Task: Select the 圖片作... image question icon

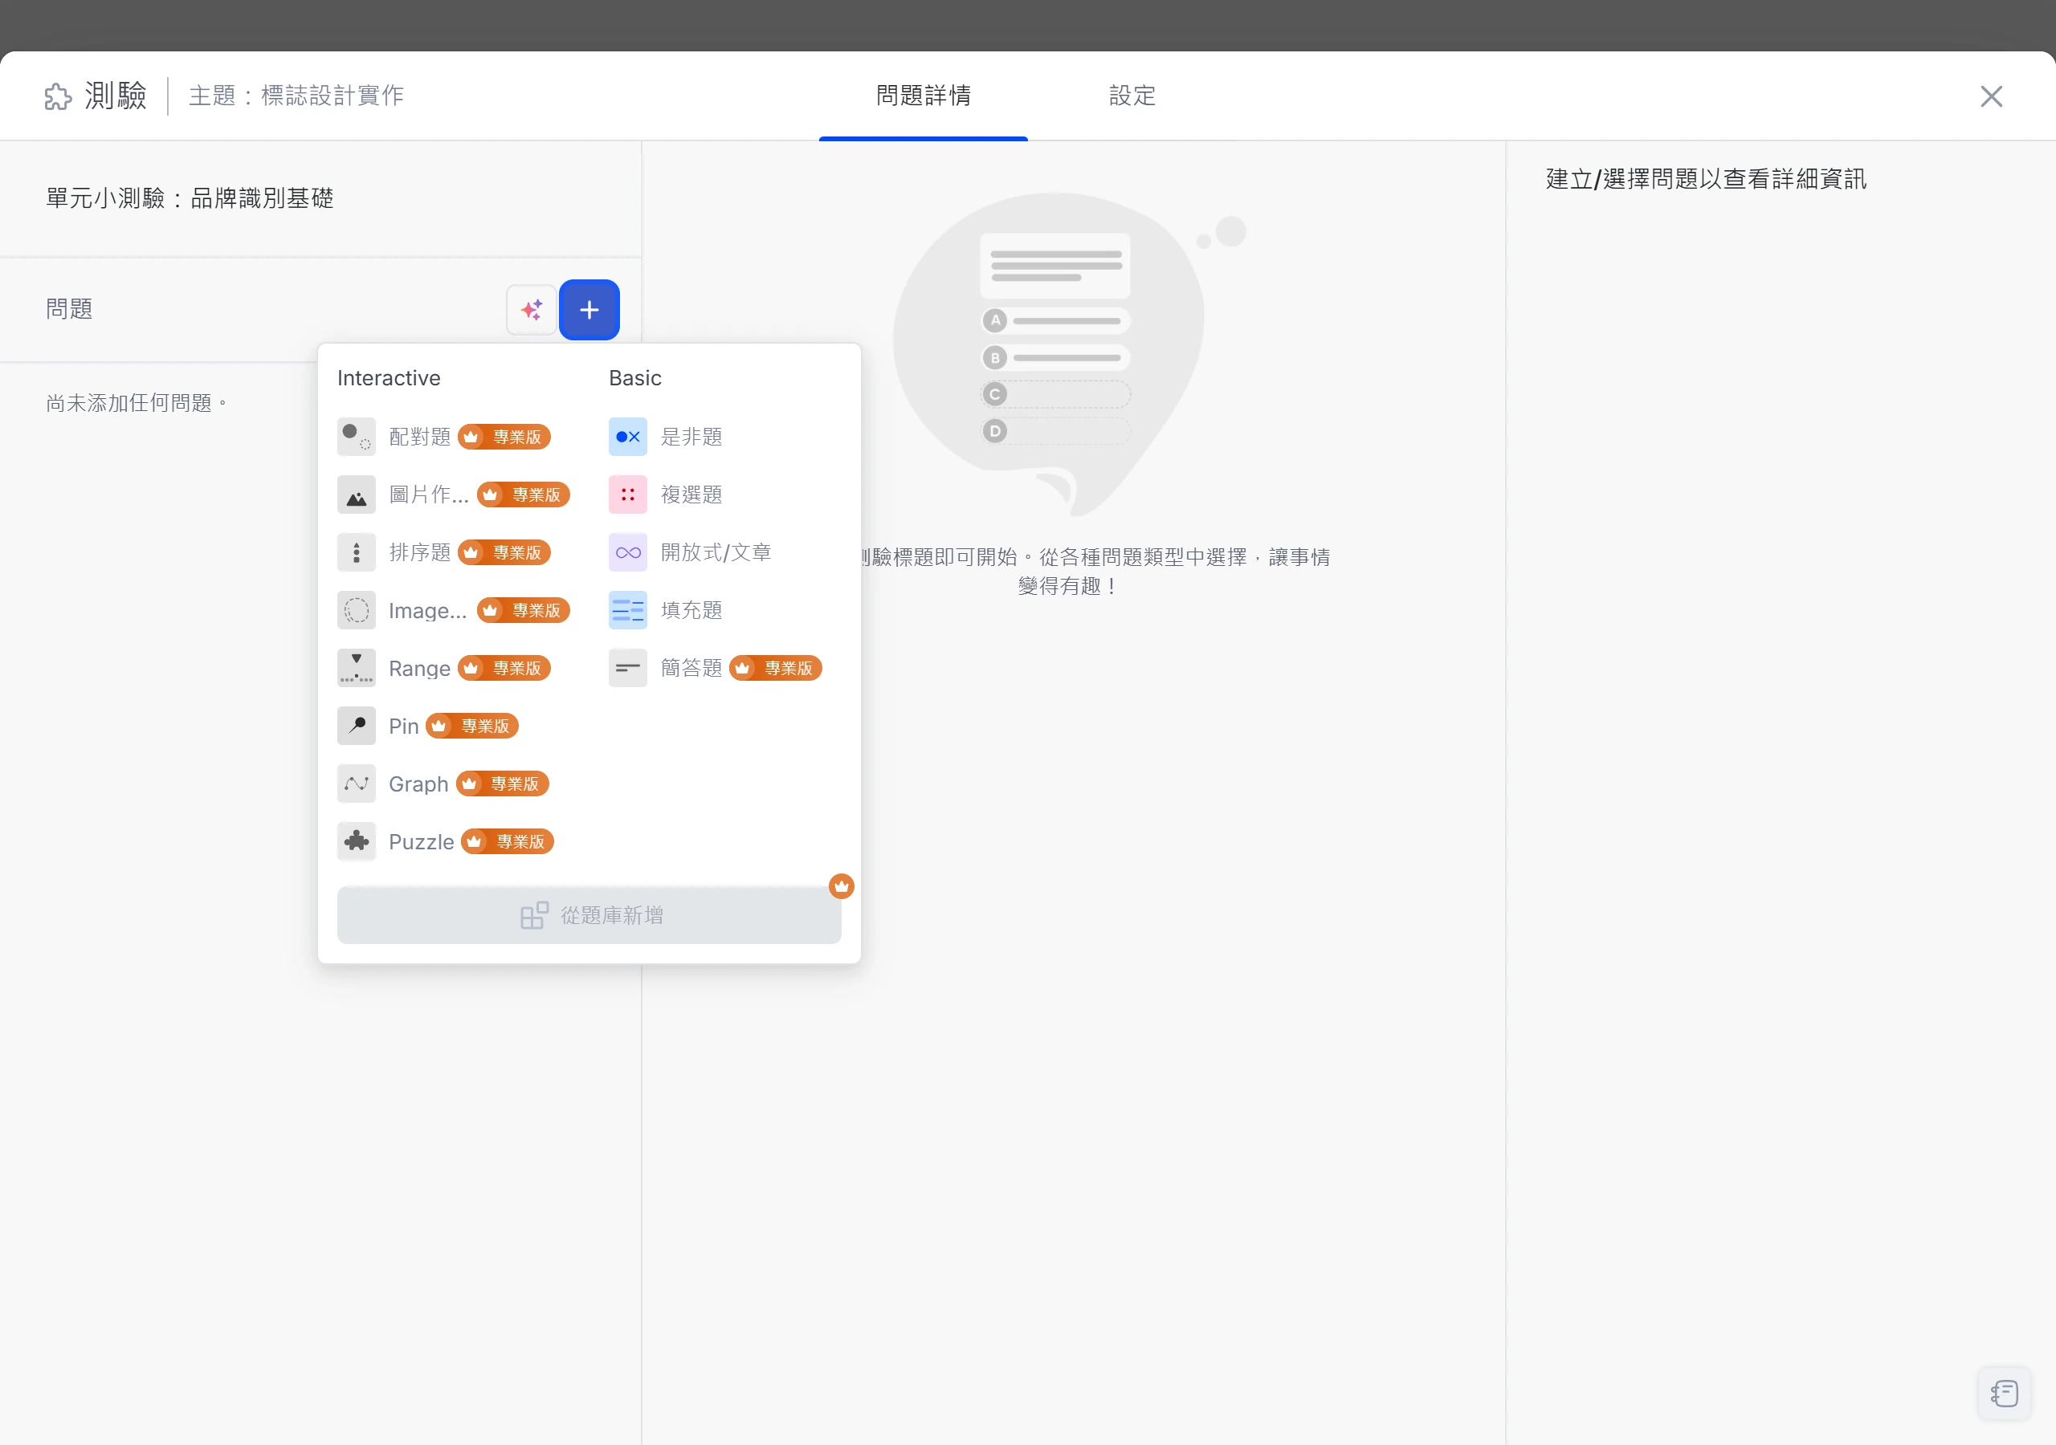Action: tap(357, 495)
